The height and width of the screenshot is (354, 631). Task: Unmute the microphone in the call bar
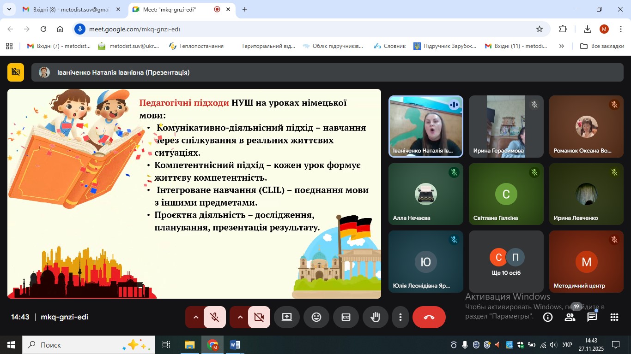[214, 317]
